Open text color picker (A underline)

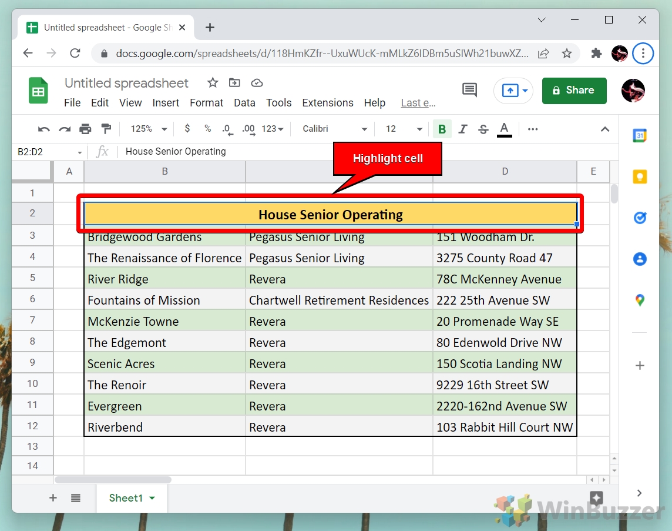505,129
